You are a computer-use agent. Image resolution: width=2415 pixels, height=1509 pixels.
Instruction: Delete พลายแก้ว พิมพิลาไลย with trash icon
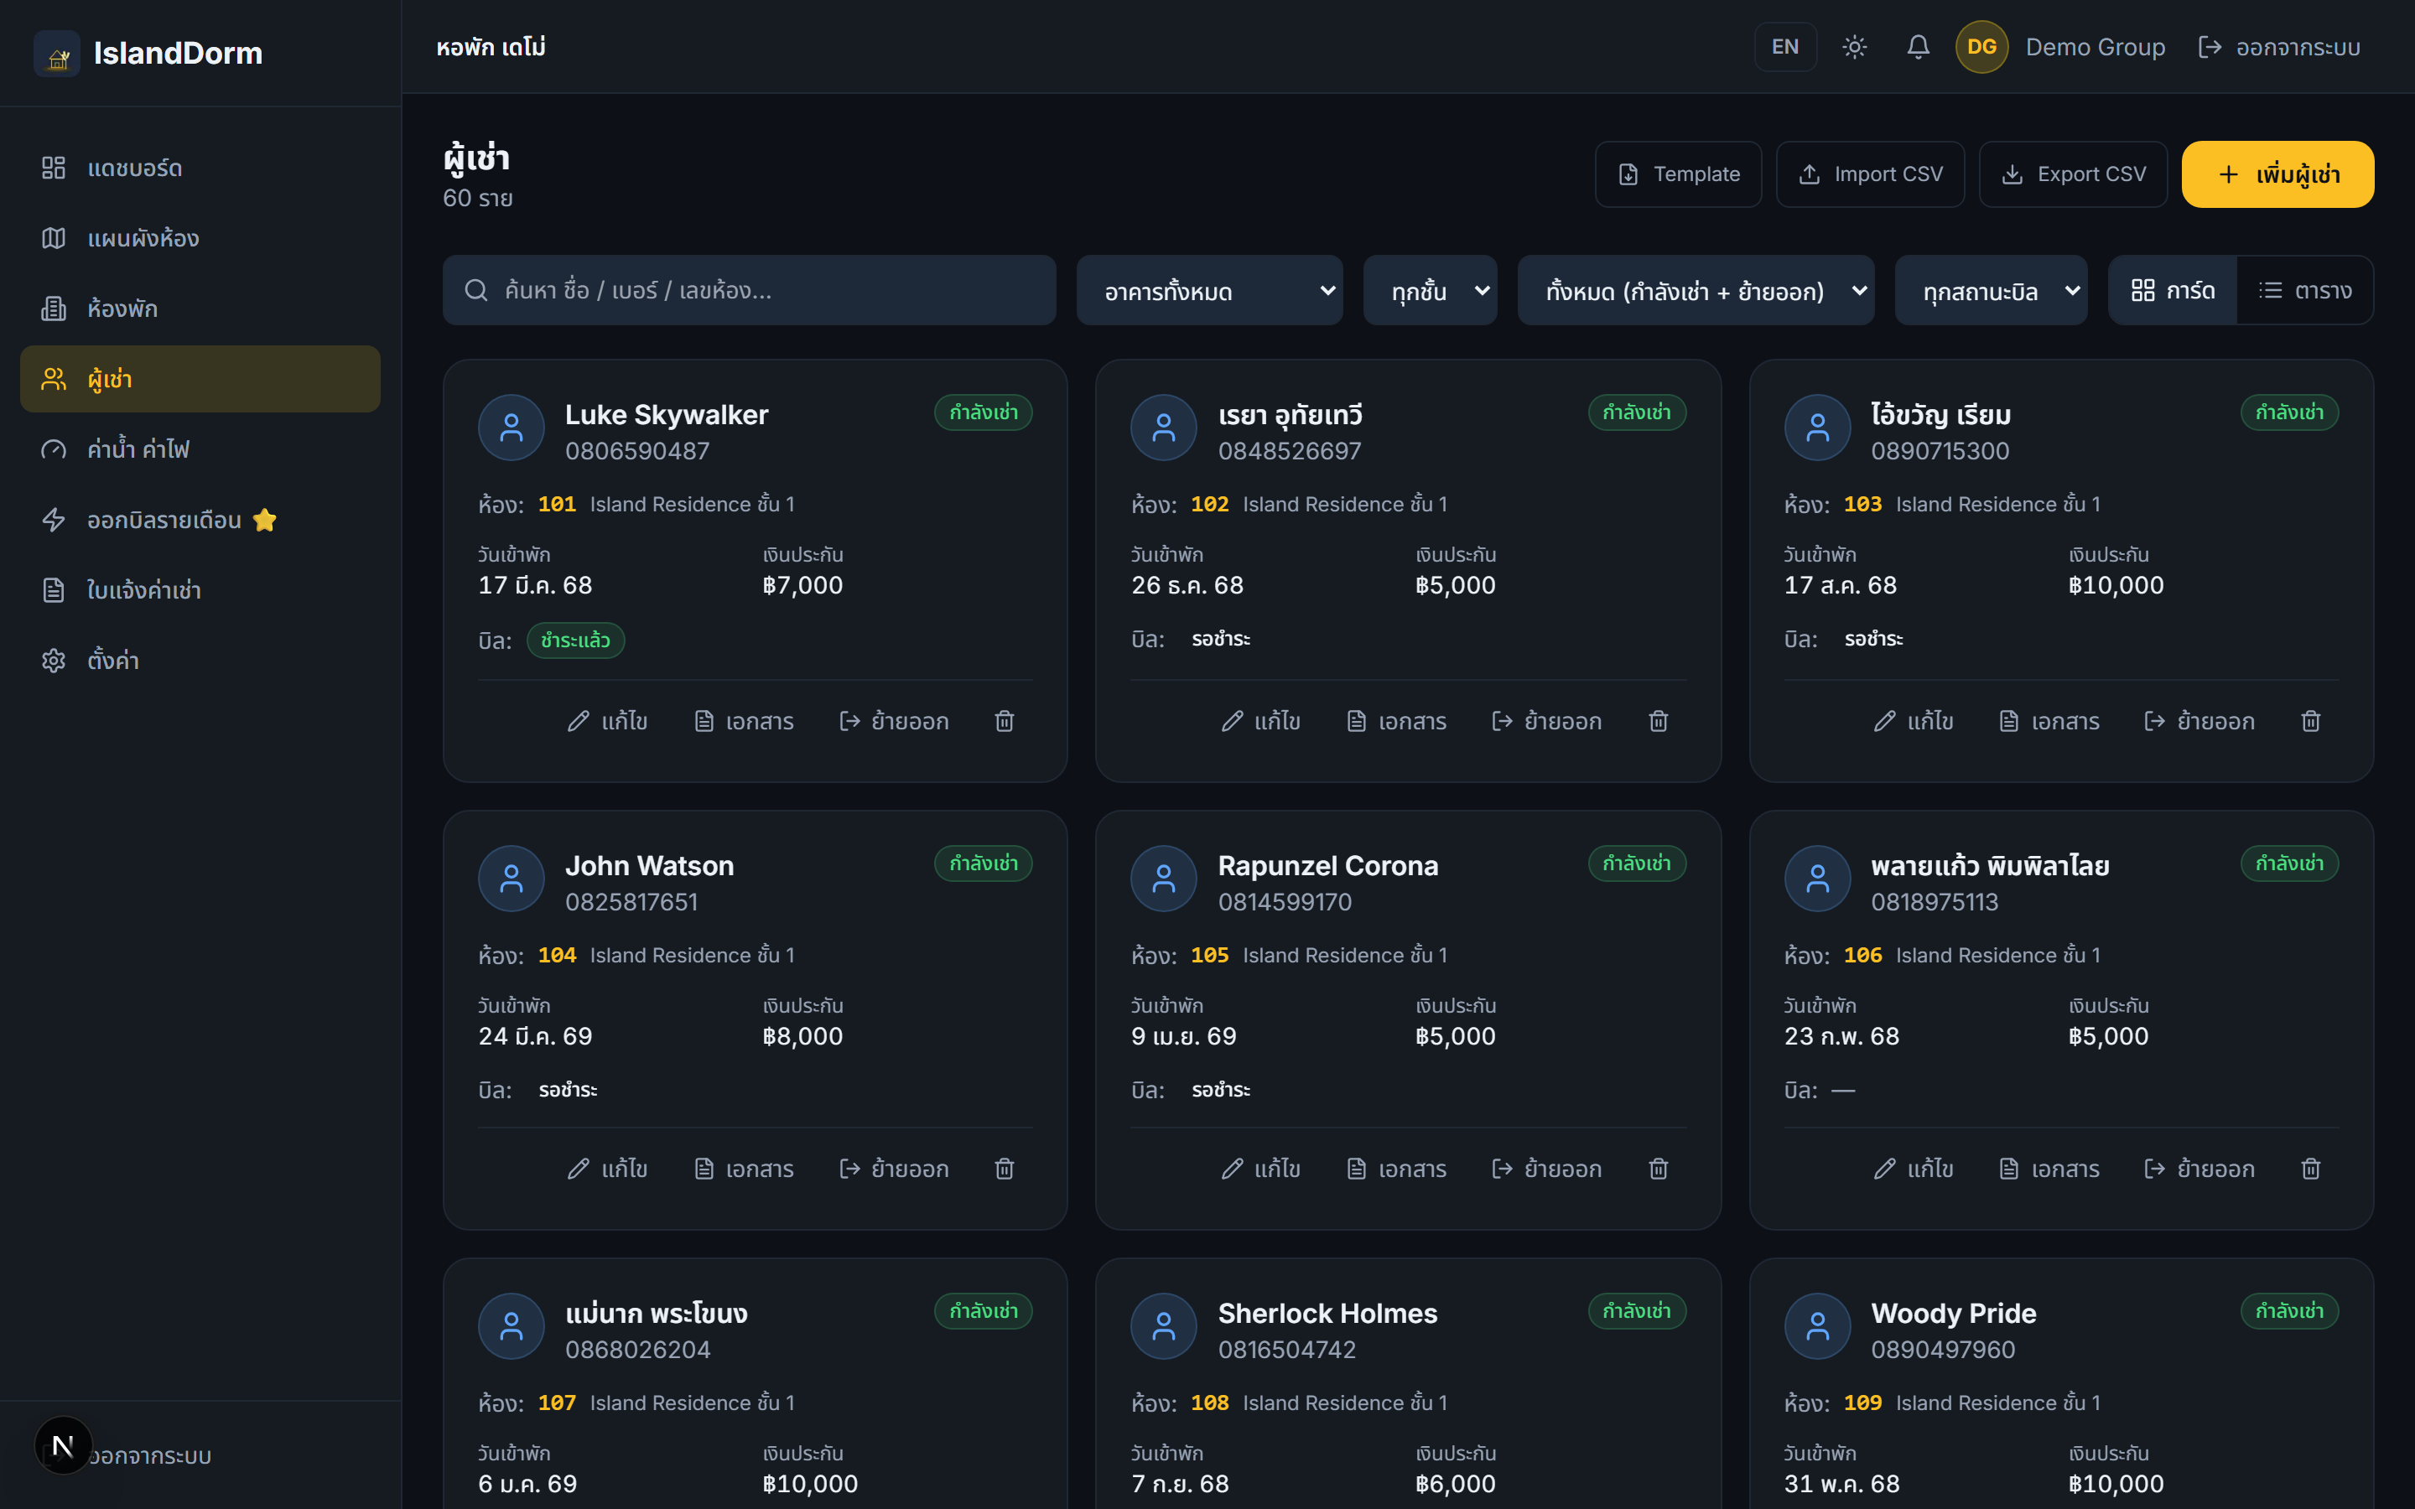point(2310,1169)
